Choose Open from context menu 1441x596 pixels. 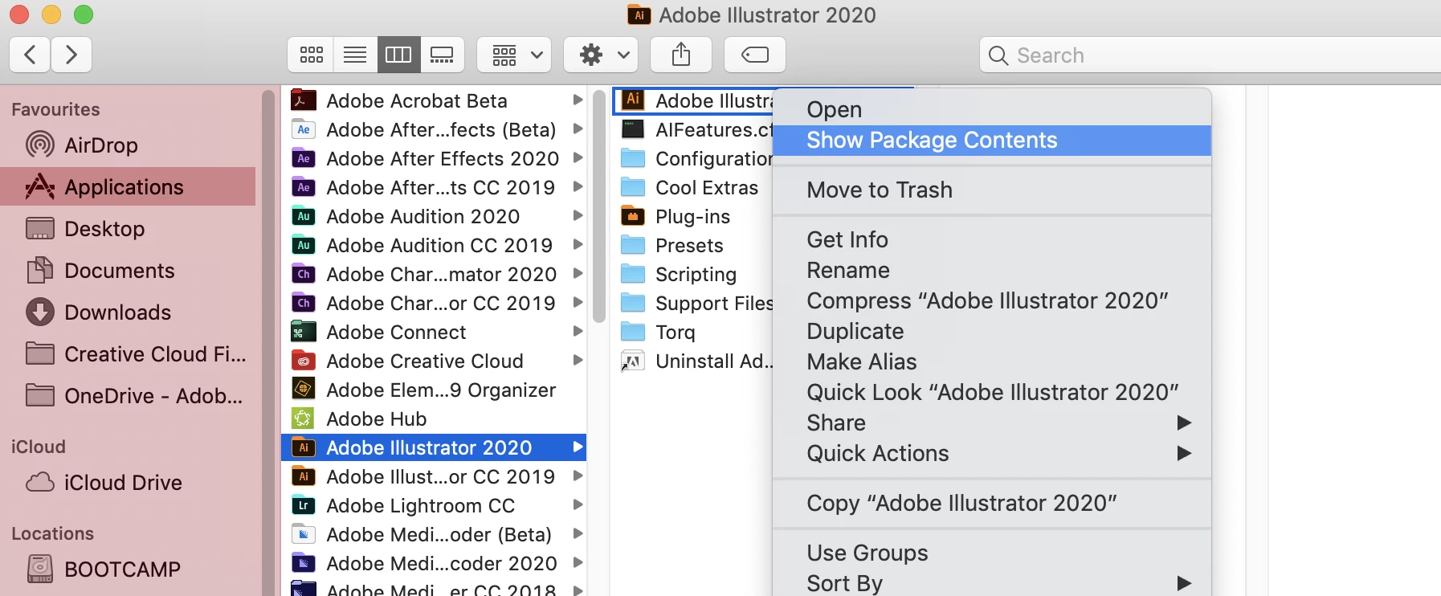(992, 109)
